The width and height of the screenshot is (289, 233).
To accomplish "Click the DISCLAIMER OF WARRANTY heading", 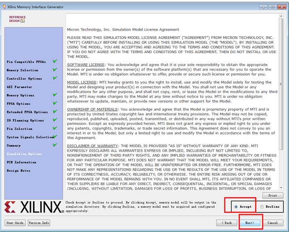I will pyautogui.click(x=92, y=146).
